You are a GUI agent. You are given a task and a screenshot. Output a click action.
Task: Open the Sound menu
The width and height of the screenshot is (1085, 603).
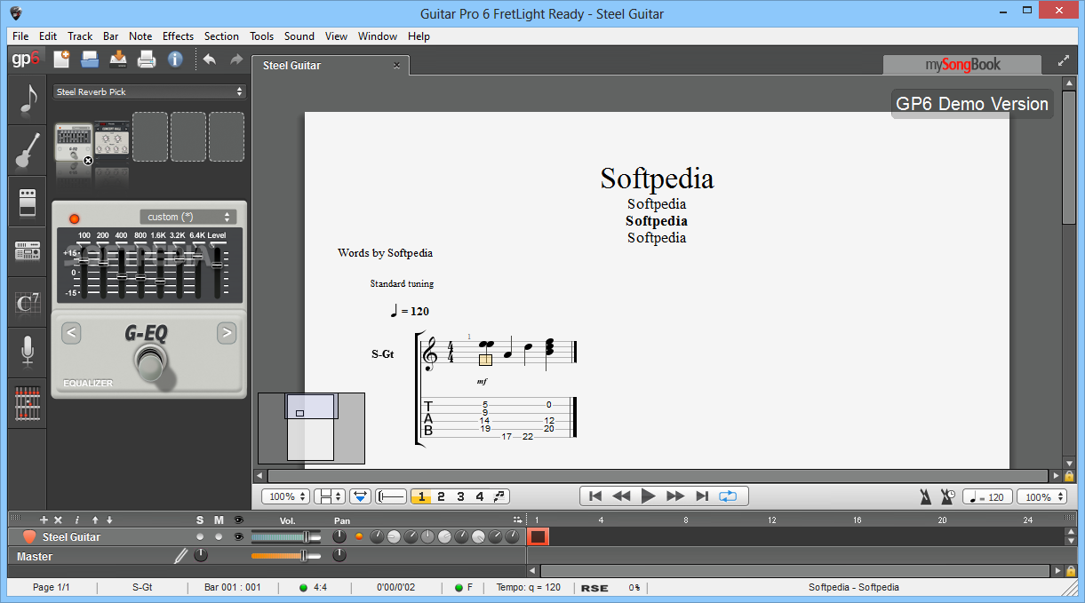pyautogui.click(x=299, y=36)
